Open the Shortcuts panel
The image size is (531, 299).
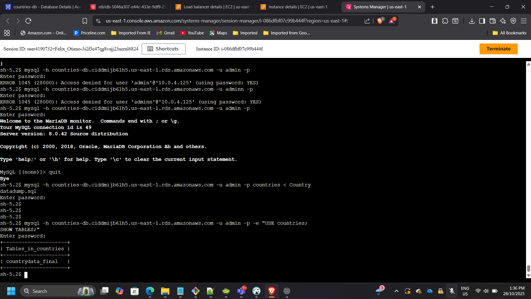tap(164, 49)
